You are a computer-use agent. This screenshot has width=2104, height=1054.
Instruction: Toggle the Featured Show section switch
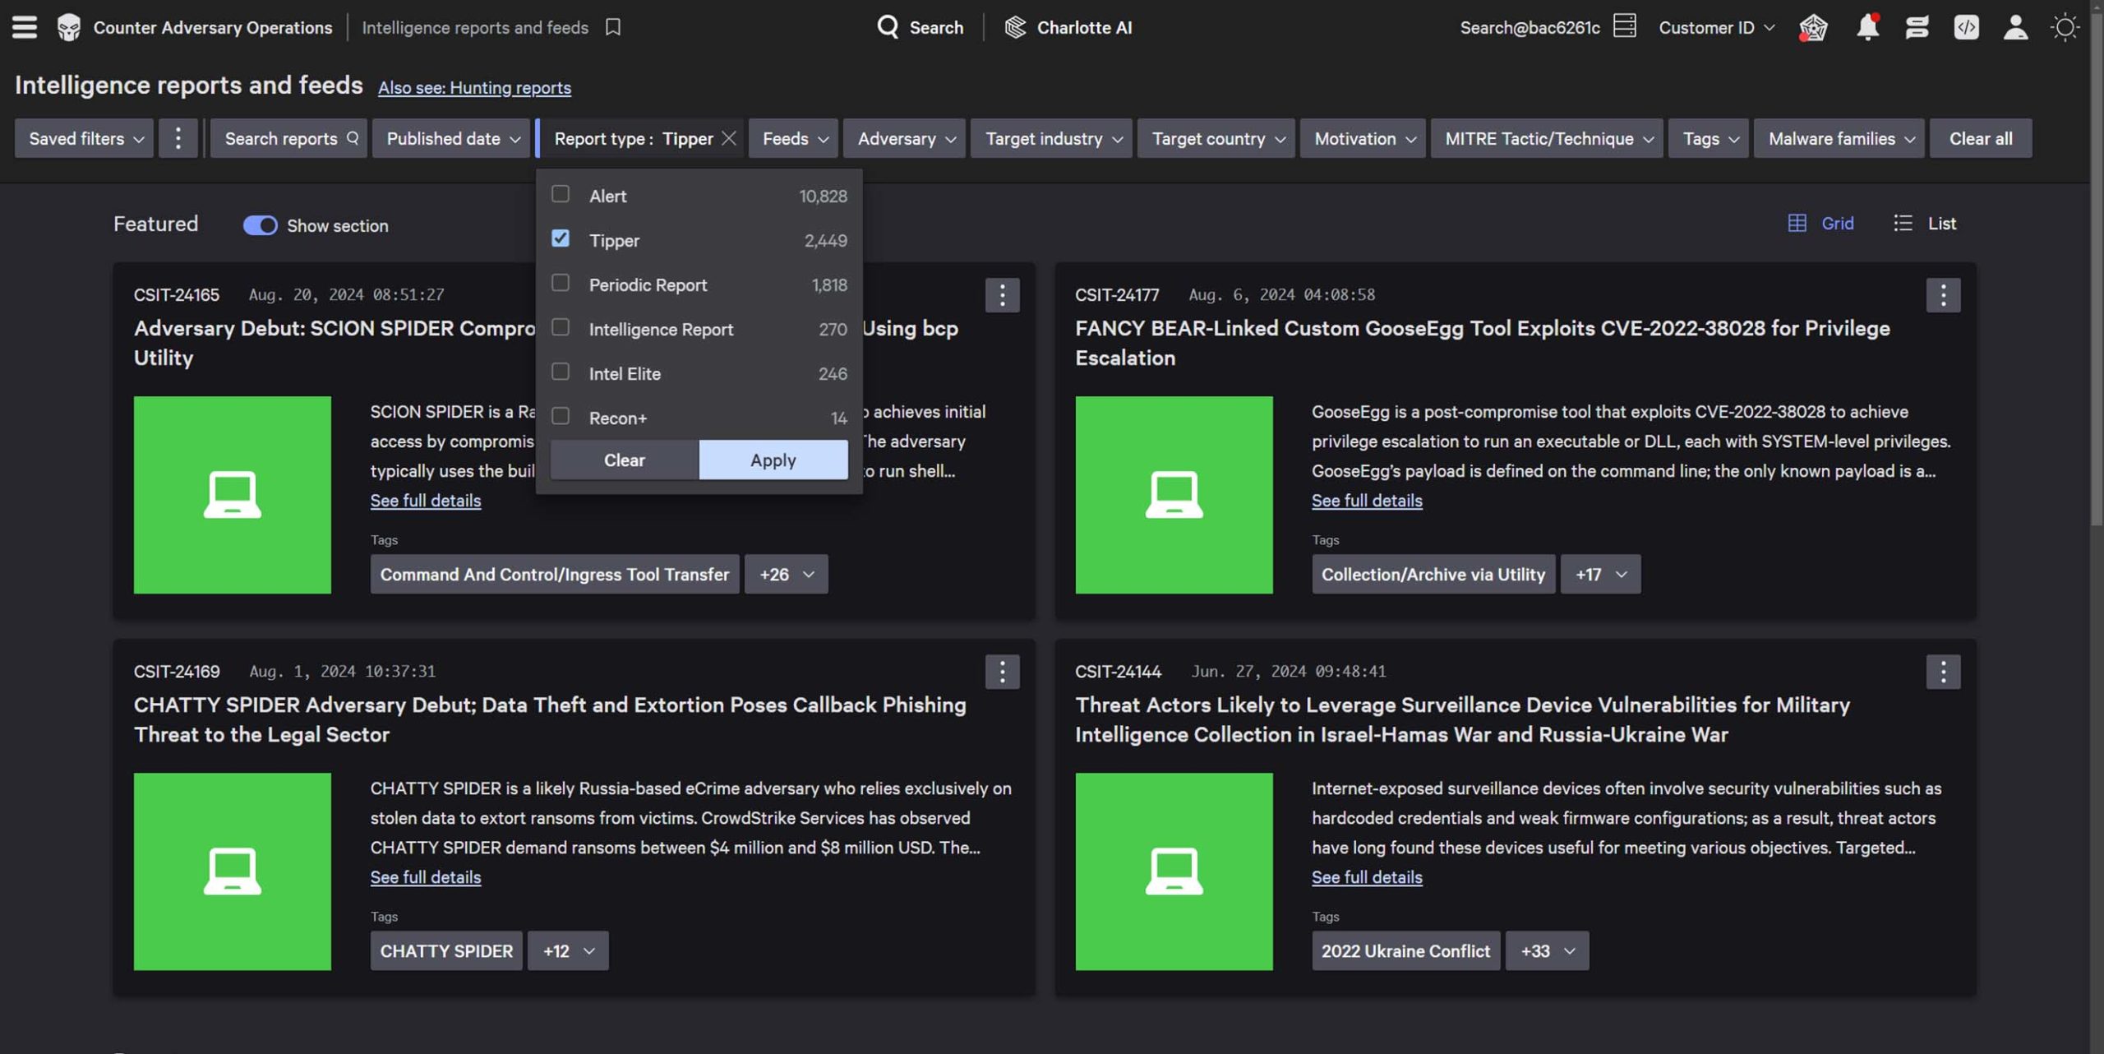pyautogui.click(x=260, y=225)
